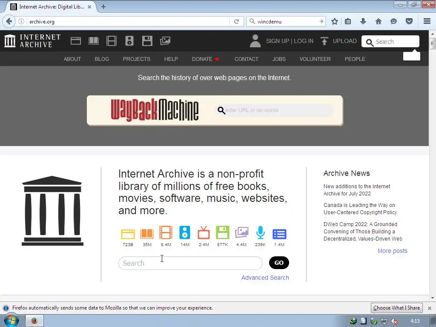This screenshot has width=436, height=327.
Task: Open the ABOUT menu item
Action: pos(72,59)
